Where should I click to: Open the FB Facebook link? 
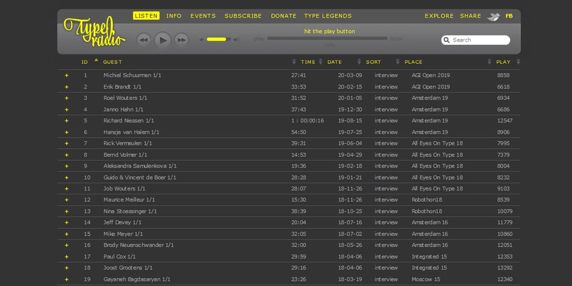(509, 16)
